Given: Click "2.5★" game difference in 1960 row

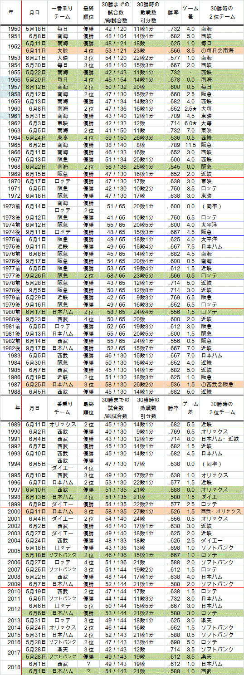Looking at the screenshot, I should (190, 109).
